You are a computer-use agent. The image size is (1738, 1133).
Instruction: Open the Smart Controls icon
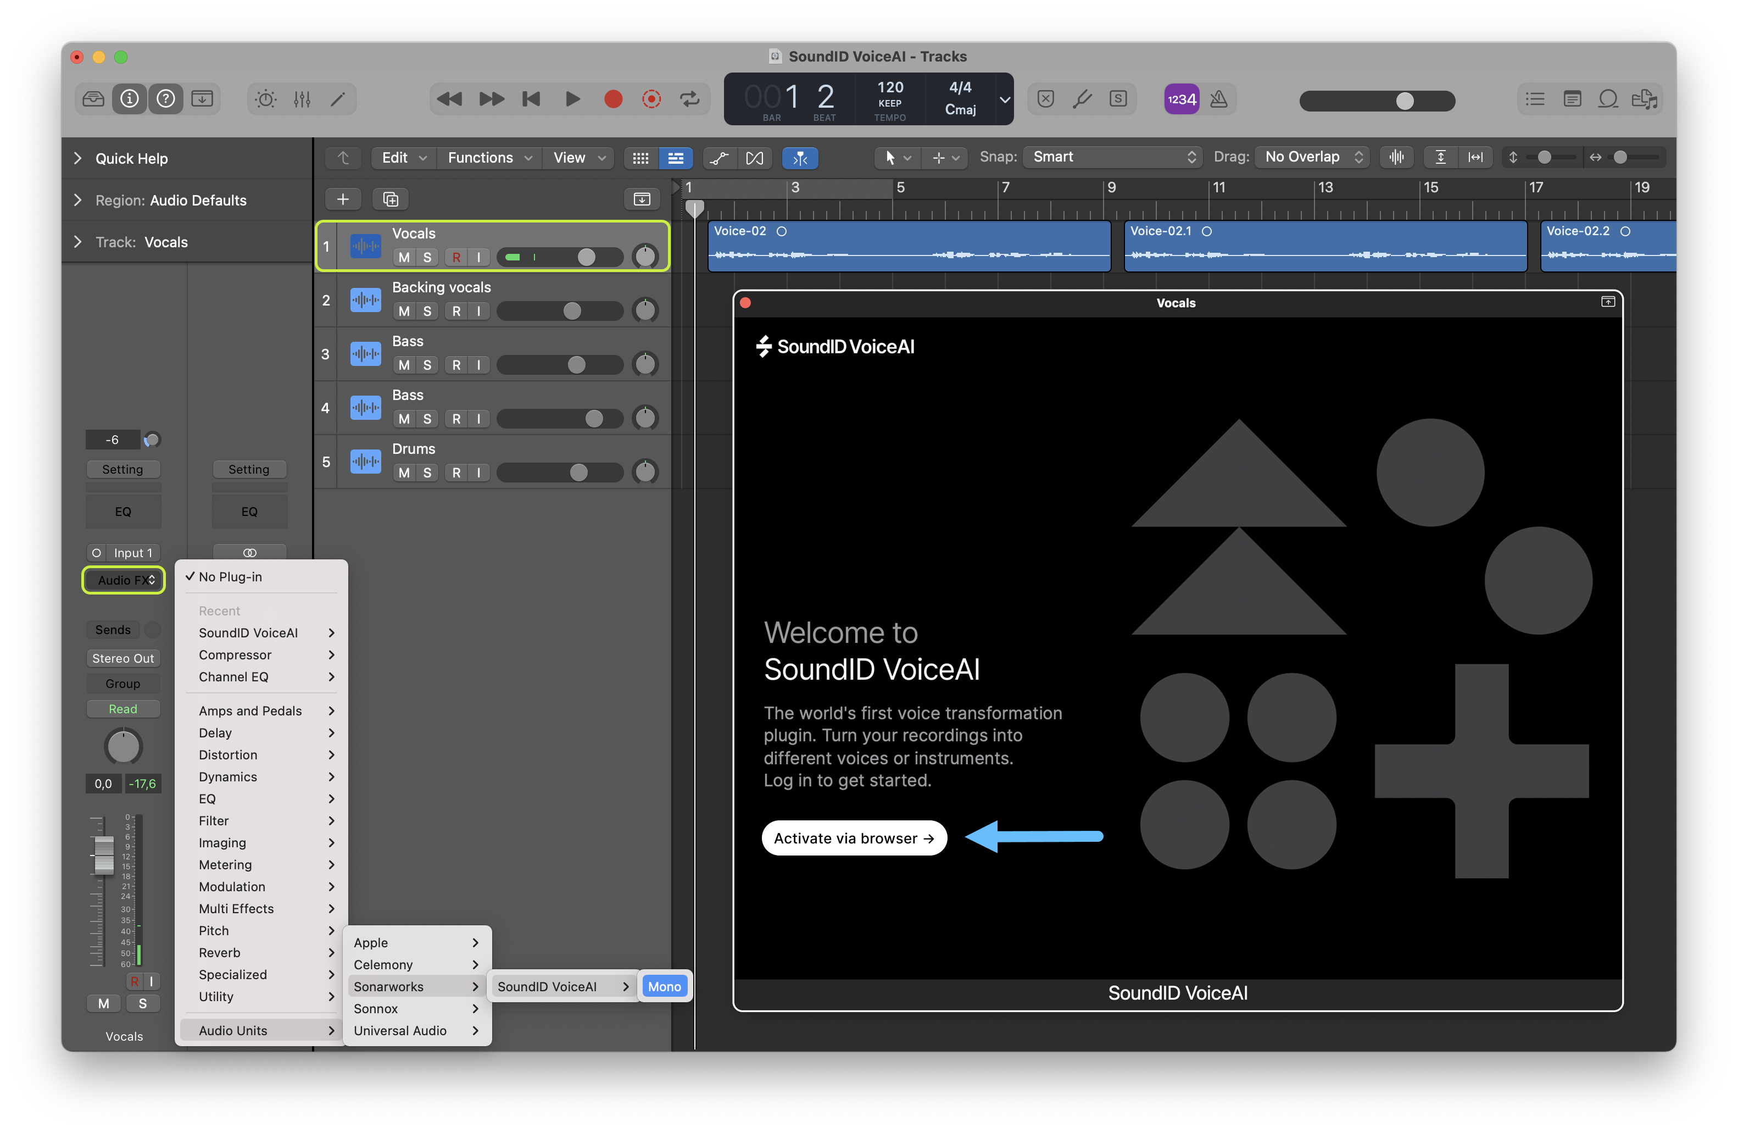click(266, 98)
